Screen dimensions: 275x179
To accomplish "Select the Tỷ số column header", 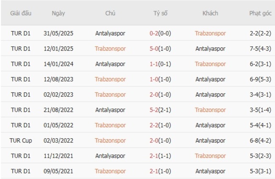I will coord(160,13).
